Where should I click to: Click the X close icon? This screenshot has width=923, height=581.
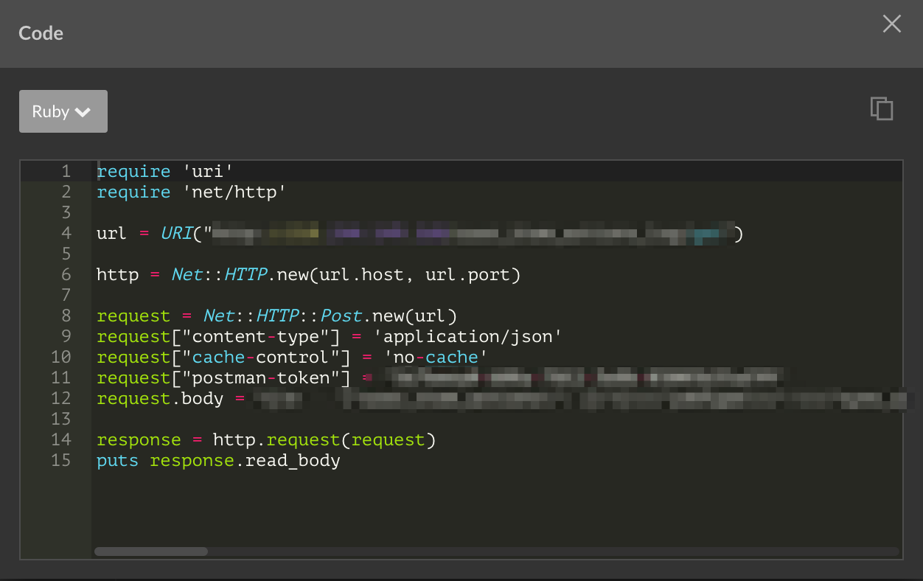(x=891, y=24)
